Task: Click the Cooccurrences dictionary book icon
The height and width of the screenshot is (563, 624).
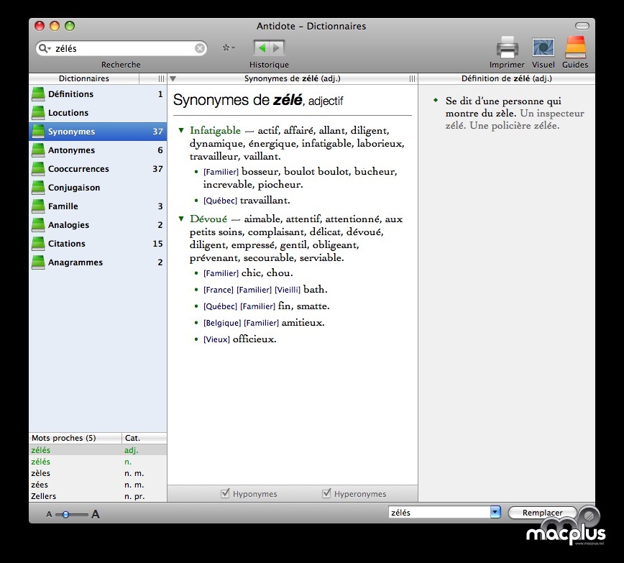Action: click(x=38, y=169)
